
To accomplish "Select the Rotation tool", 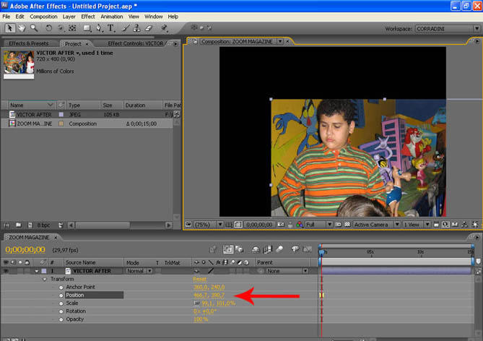I will pyautogui.click(x=48, y=28).
